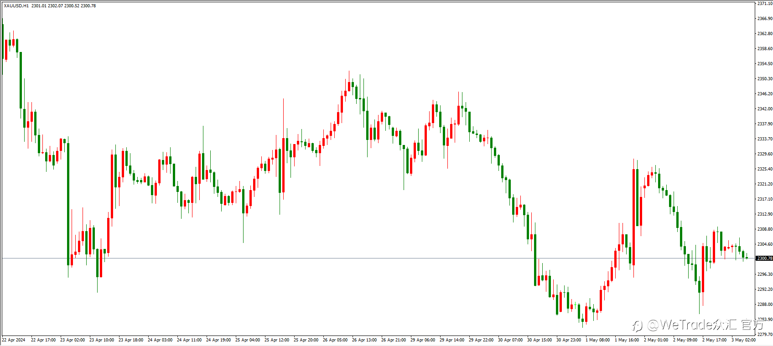Click the 30 Apr 15:00 time label
The width and height of the screenshot is (773, 346).
click(x=540, y=340)
